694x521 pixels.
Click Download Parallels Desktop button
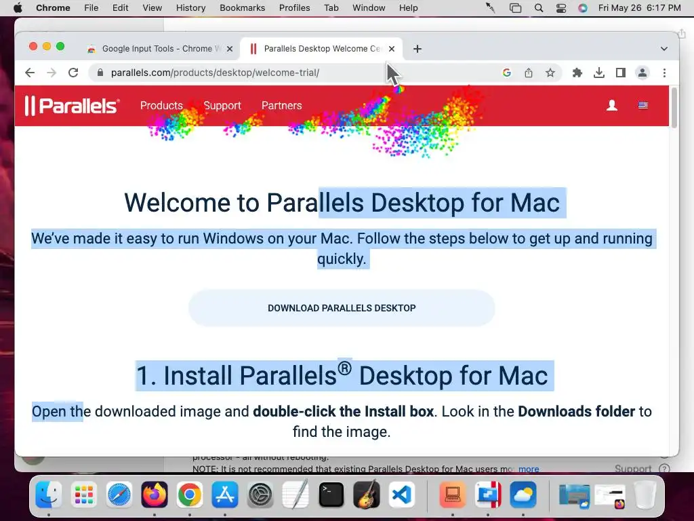(342, 308)
